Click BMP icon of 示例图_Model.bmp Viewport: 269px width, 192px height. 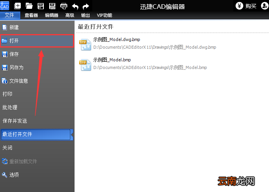pos(85,65)
